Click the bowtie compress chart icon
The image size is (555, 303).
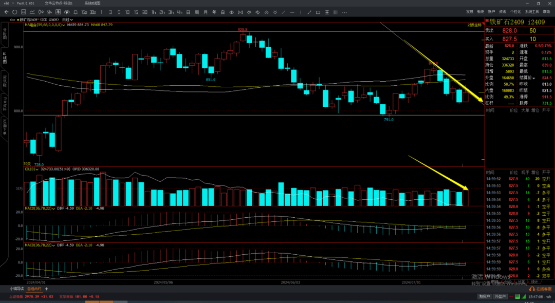(x=240, y=12)
